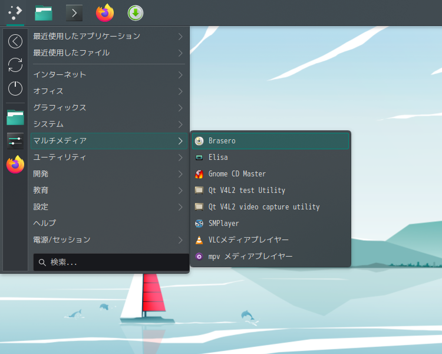Screen dimensions: 442x354
Task: Launch Elisa from the multimedia submenu
Action: pos(271,158)
